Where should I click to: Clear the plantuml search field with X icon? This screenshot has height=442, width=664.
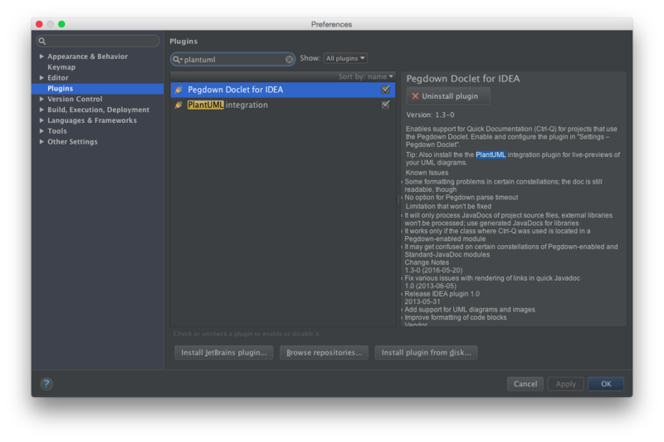(x=289, y=59)
